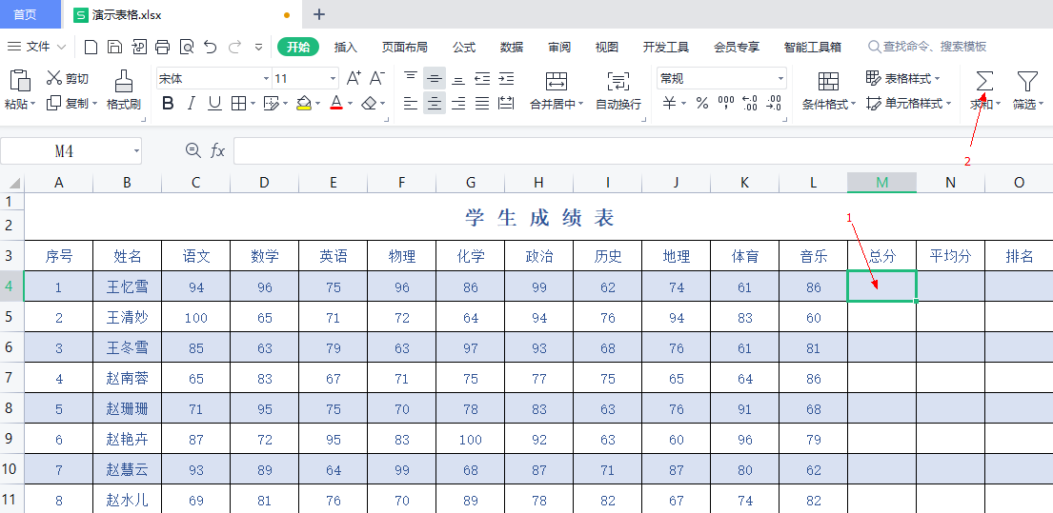Open the font name dropdown (宋体)
This screenshot has width=1053, height=513.
click(x=266, y=78)
